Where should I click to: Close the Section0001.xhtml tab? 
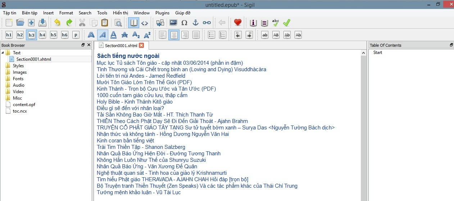(141, 45)
